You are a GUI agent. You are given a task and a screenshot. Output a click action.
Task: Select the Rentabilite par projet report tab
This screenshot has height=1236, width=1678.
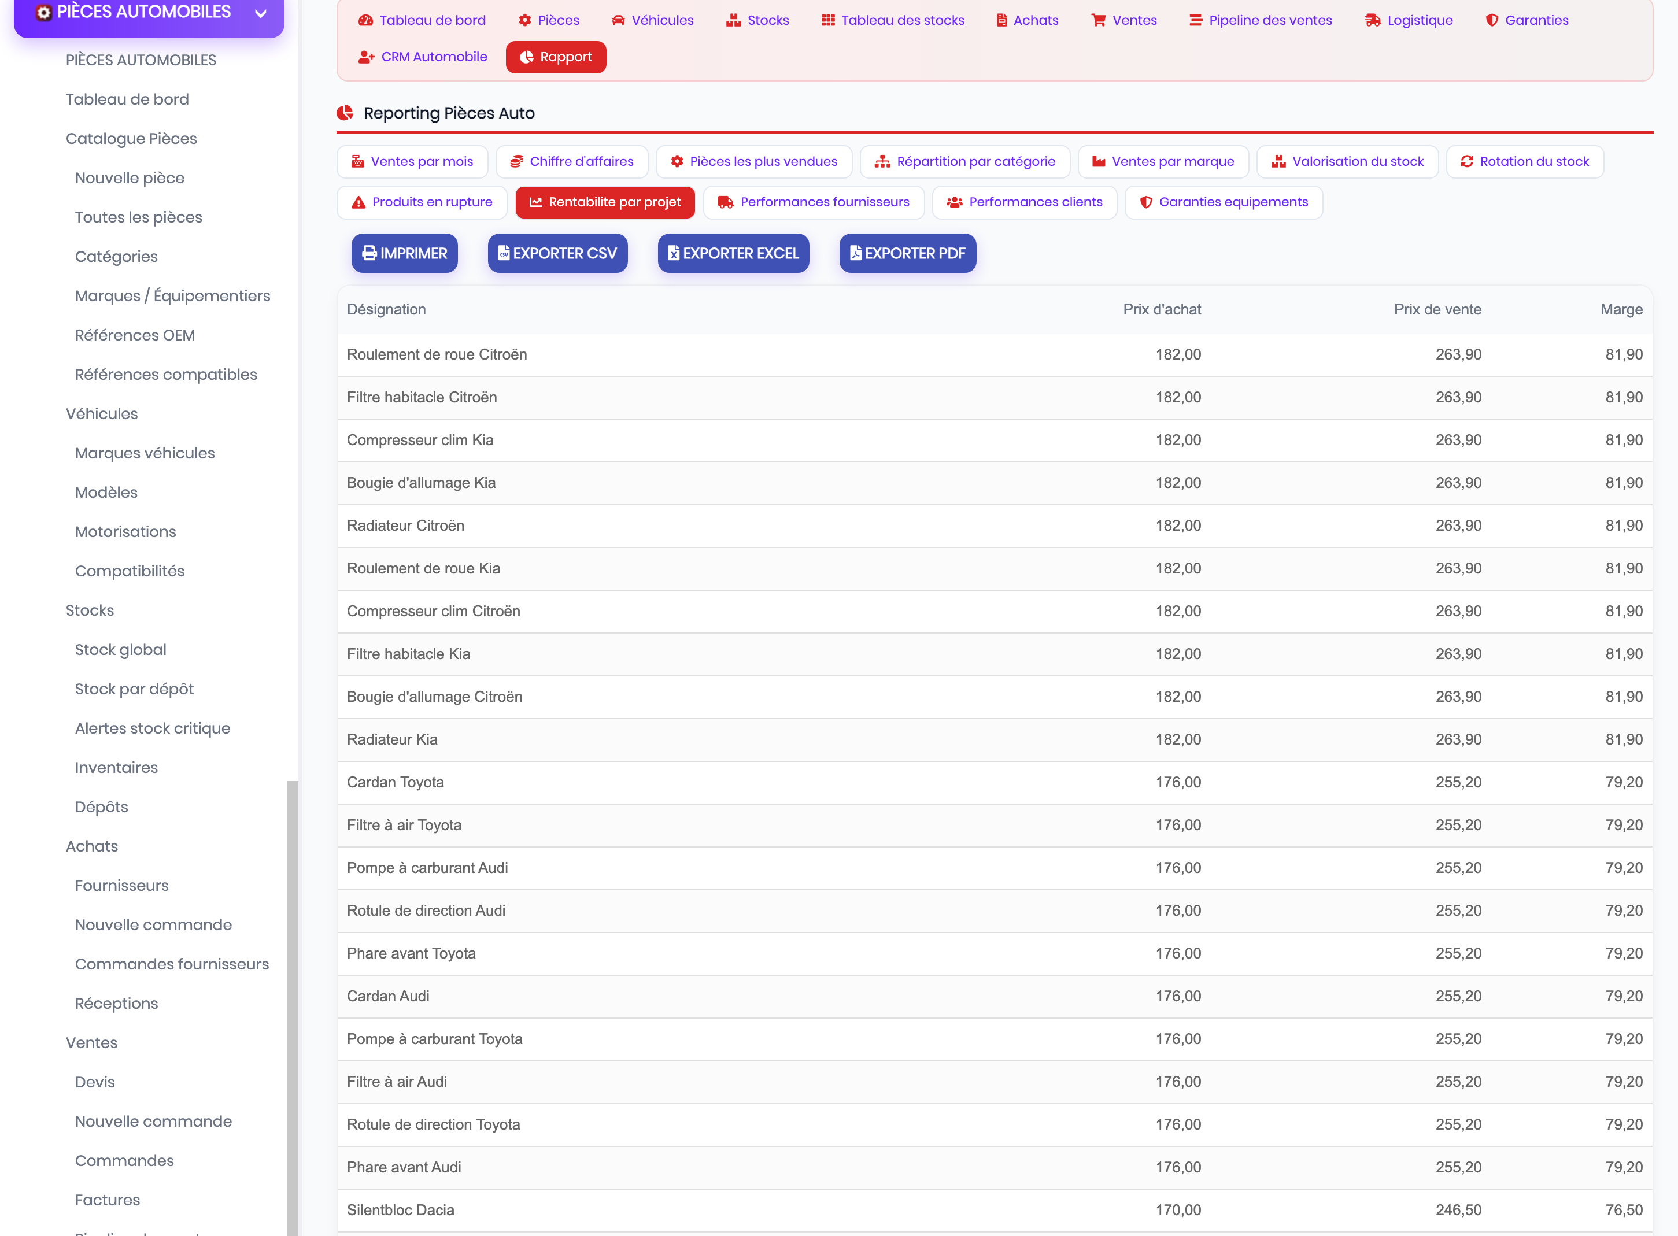point(605,202)
